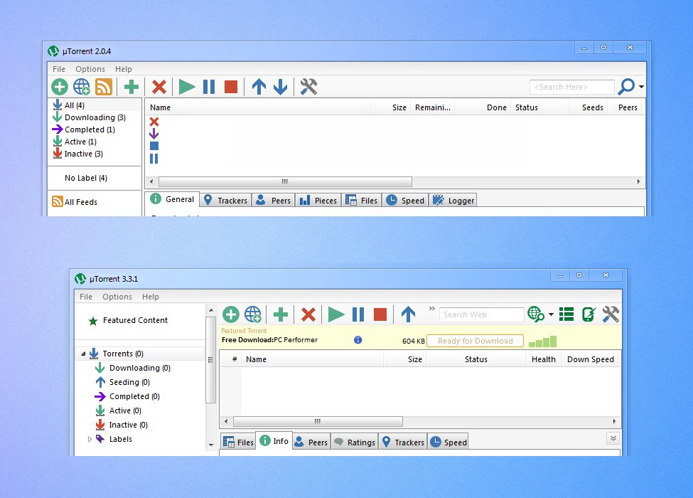Click Create New Torrent plus in µTorrent 3.3.1
The height and width of the screenshot is (498, 693).
point(281,314)
